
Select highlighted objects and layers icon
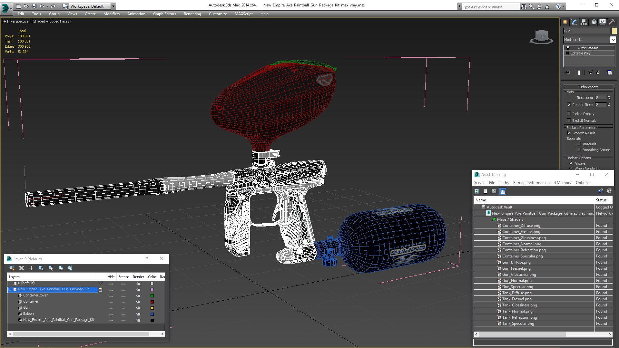41,268
